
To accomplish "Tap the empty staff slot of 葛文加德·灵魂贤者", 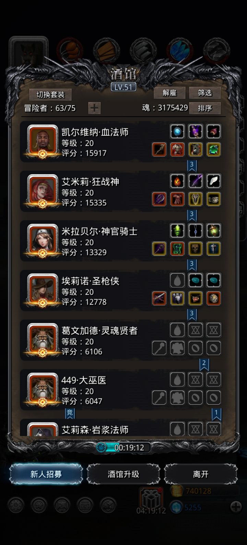I will 159,348.
